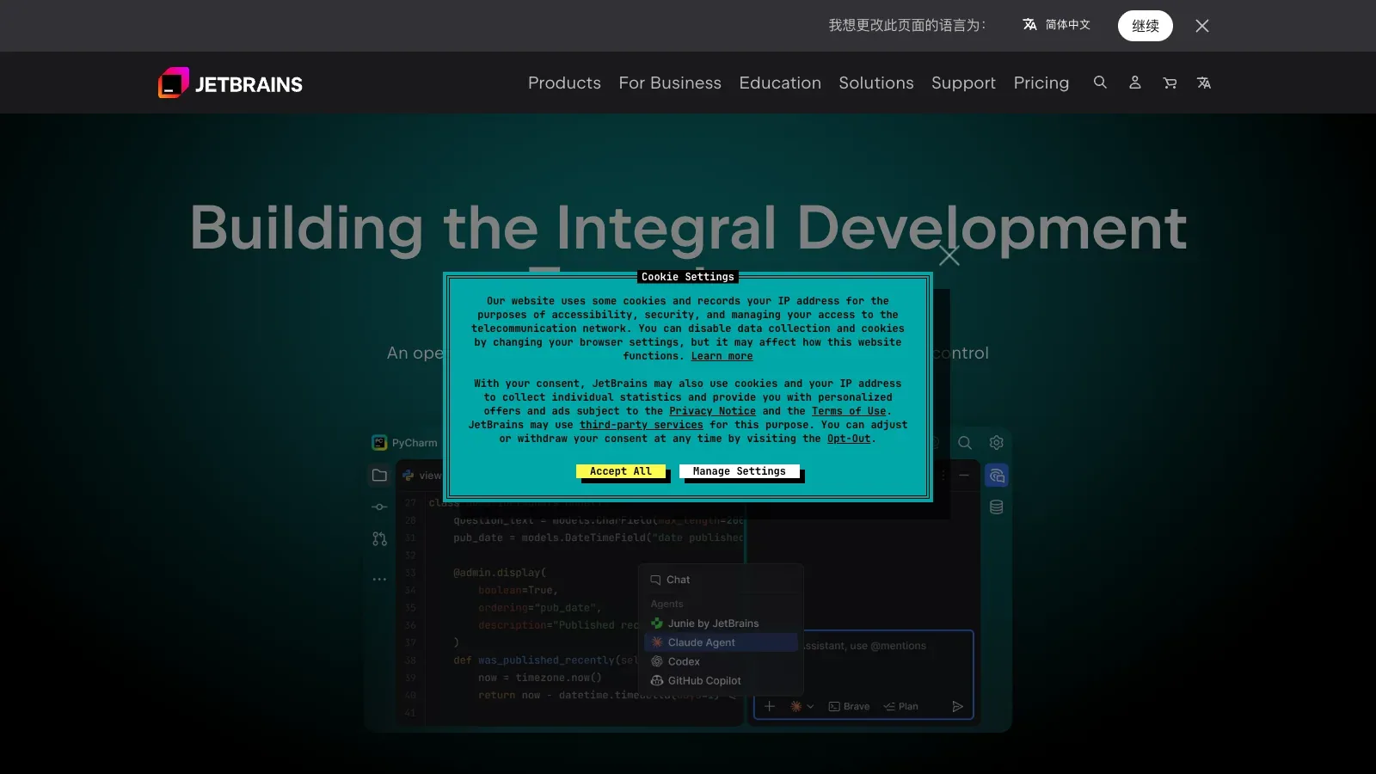
Task: Open the AI chat tool window icon
Action: 996,476
